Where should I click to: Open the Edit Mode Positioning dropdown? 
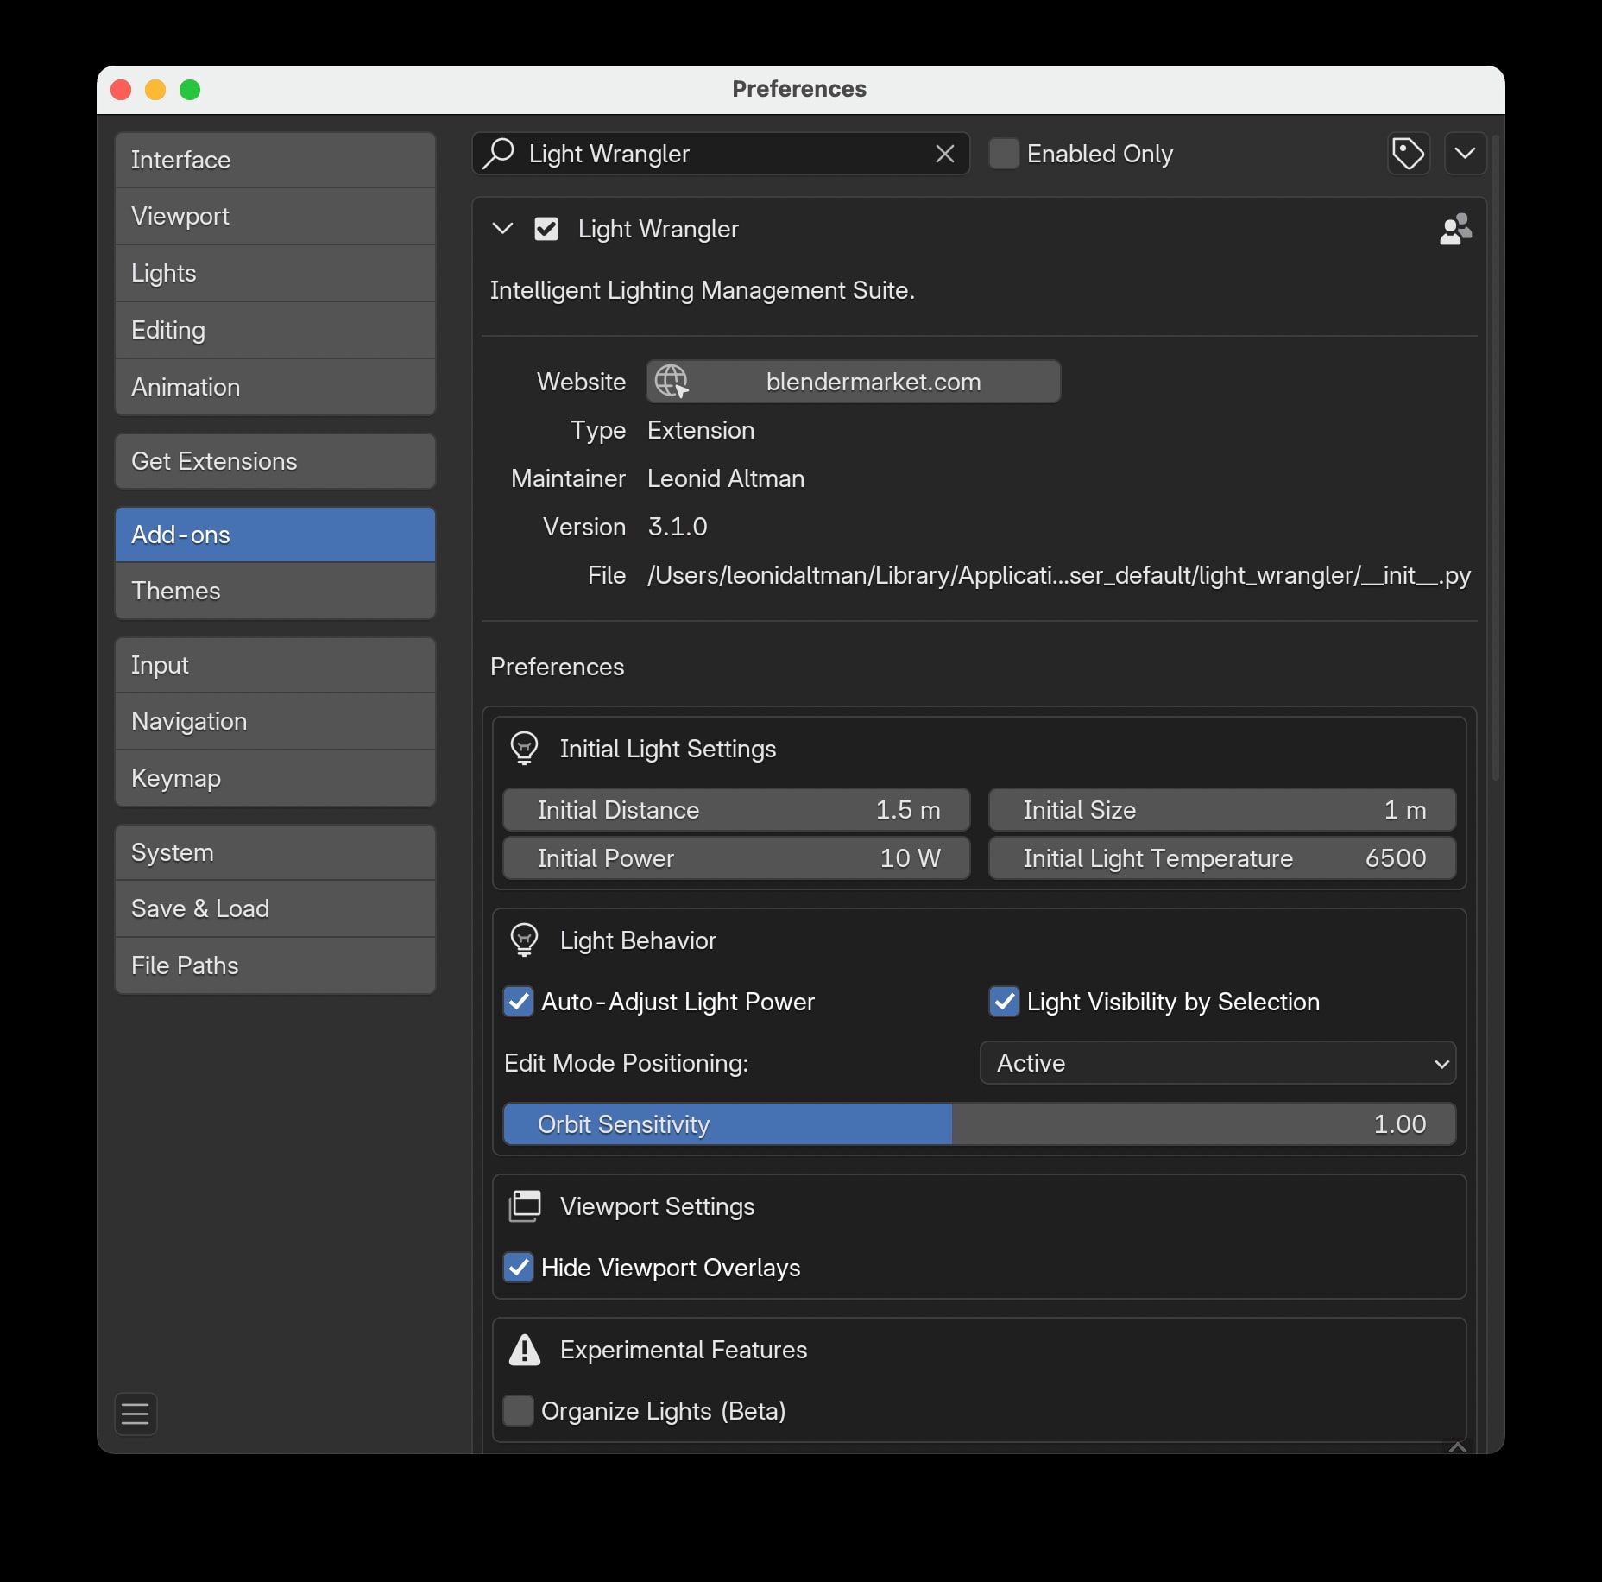click(x=1215, y=1063)
